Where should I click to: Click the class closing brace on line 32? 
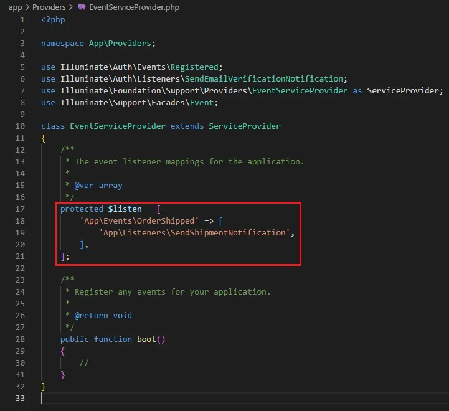(44, 387)
